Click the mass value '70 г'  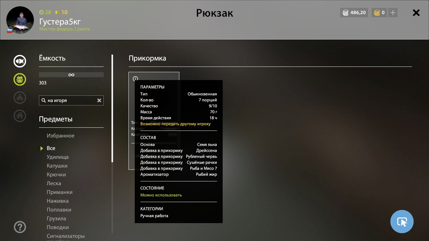[x=214, y=112]
